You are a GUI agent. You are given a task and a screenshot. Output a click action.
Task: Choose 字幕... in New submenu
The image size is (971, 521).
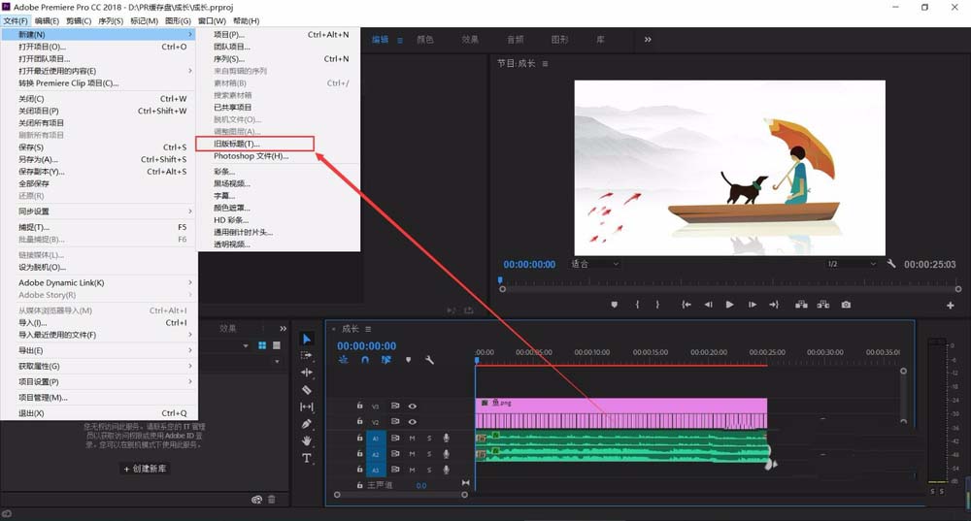(x=278, y=196)
